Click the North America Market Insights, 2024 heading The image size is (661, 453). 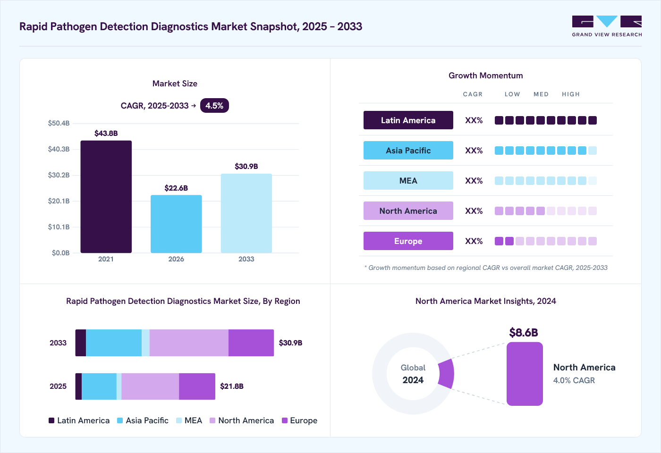click(x=486, y=301)
